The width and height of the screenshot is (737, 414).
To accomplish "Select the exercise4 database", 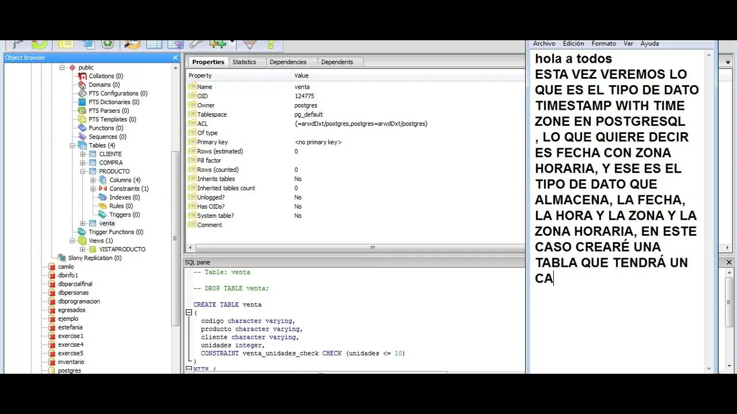I will point(70,344).
